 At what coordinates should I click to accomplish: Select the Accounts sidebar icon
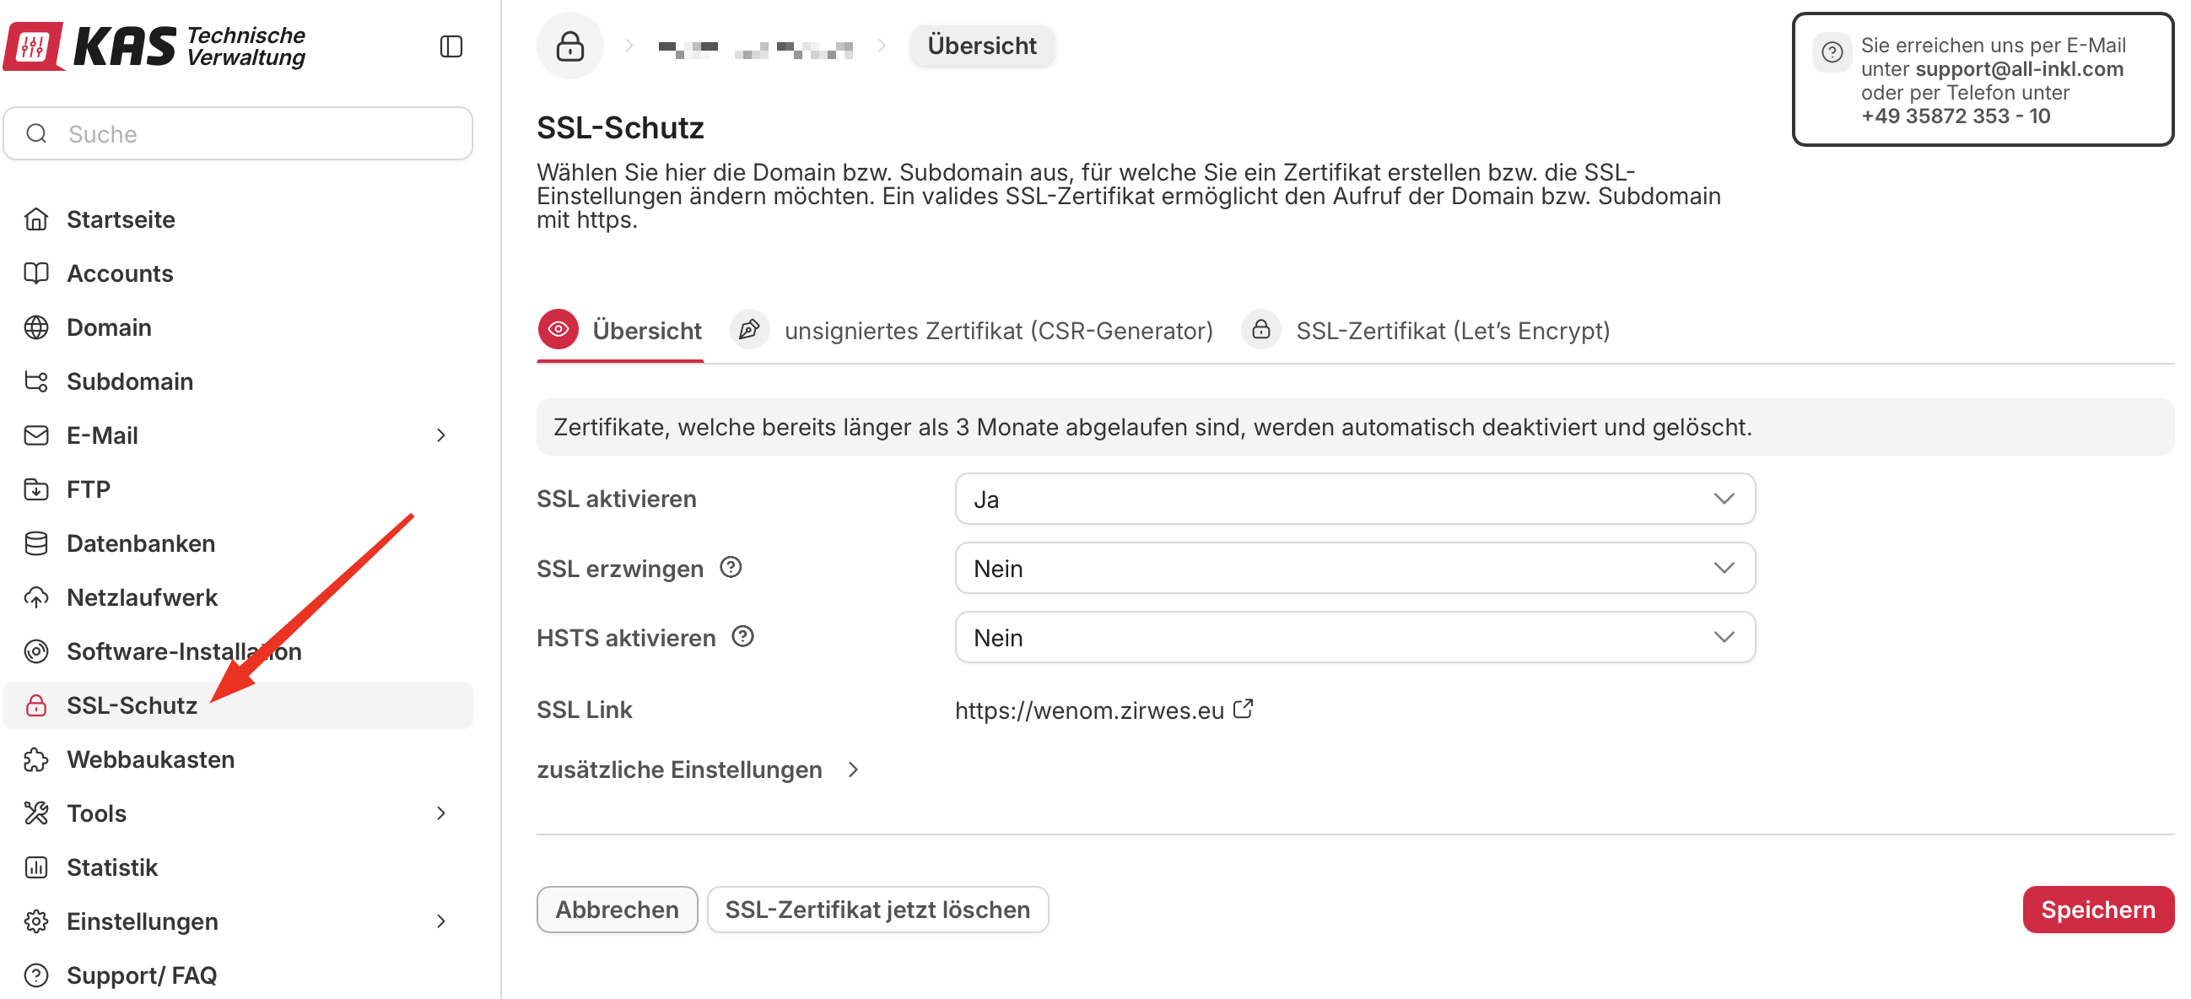[35, 273]
